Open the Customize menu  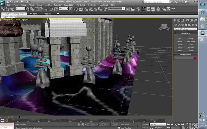[92, 5]
